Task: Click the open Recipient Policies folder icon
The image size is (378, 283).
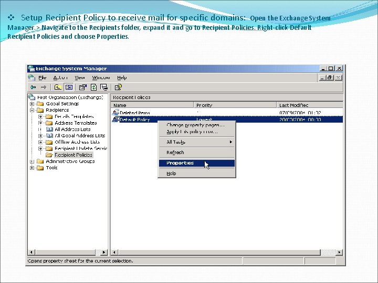Action: pyautogui.click(x=49, y=155)
